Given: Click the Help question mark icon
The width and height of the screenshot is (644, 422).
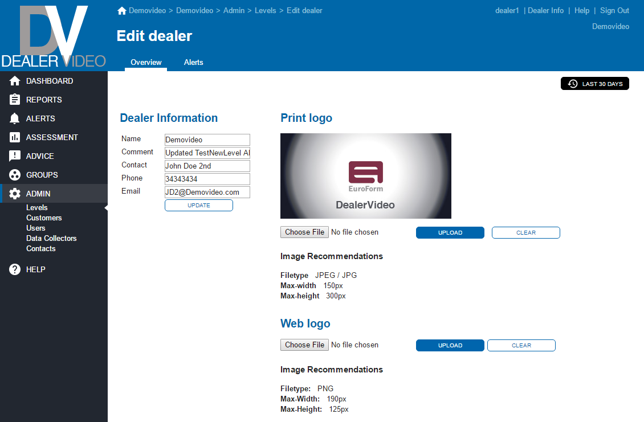Looking at the screenshot, I should [x=15, y=269].
